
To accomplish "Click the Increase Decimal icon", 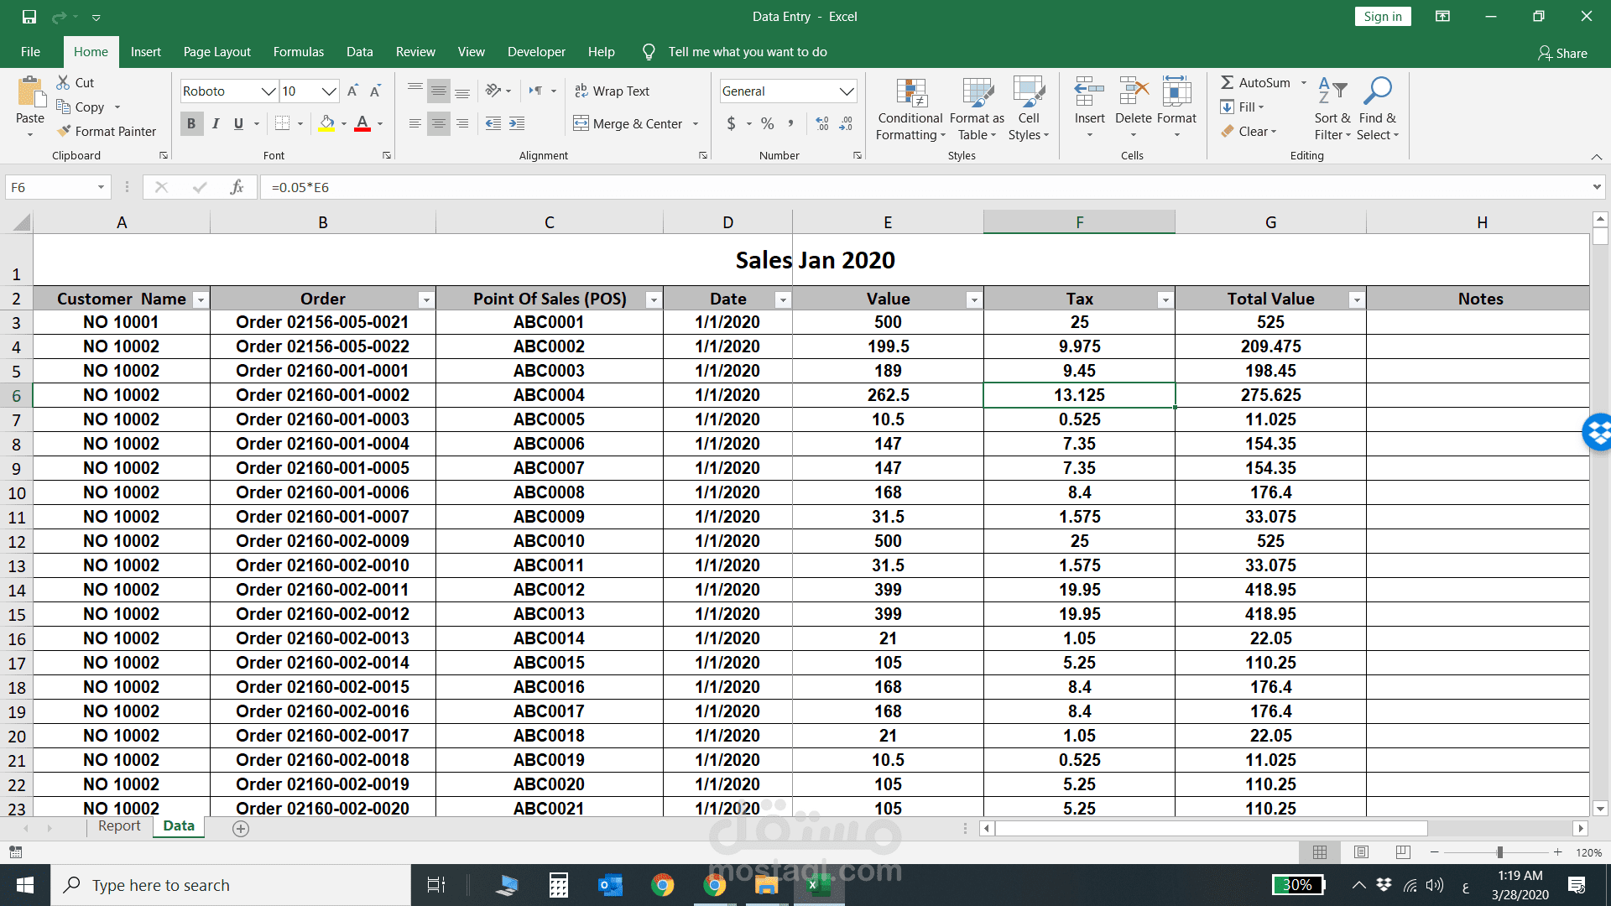I will point(822,123).
